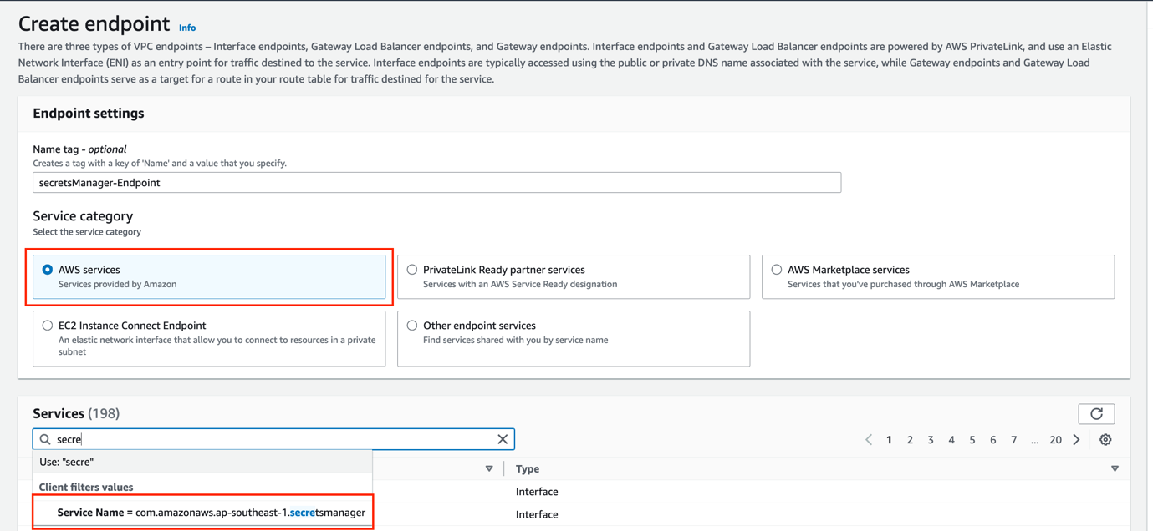
Task: Select the AWS services radio button
Action: [x=48, y=269]
